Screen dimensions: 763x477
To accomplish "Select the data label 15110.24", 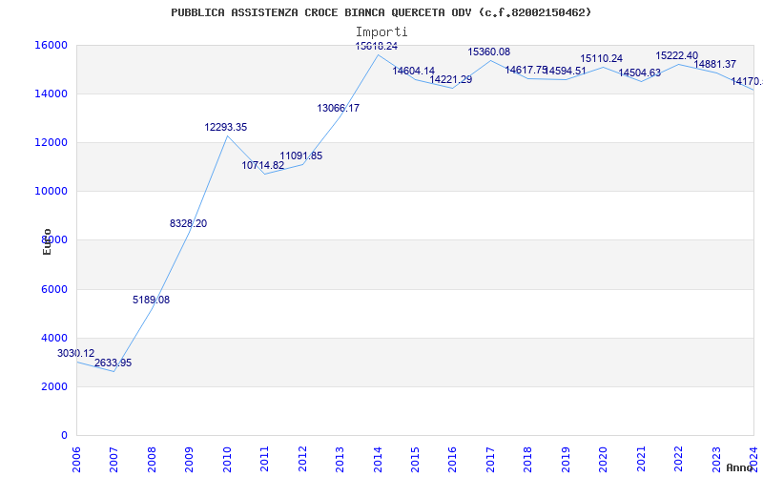I will pyautogui.click(x=602, y=59).
